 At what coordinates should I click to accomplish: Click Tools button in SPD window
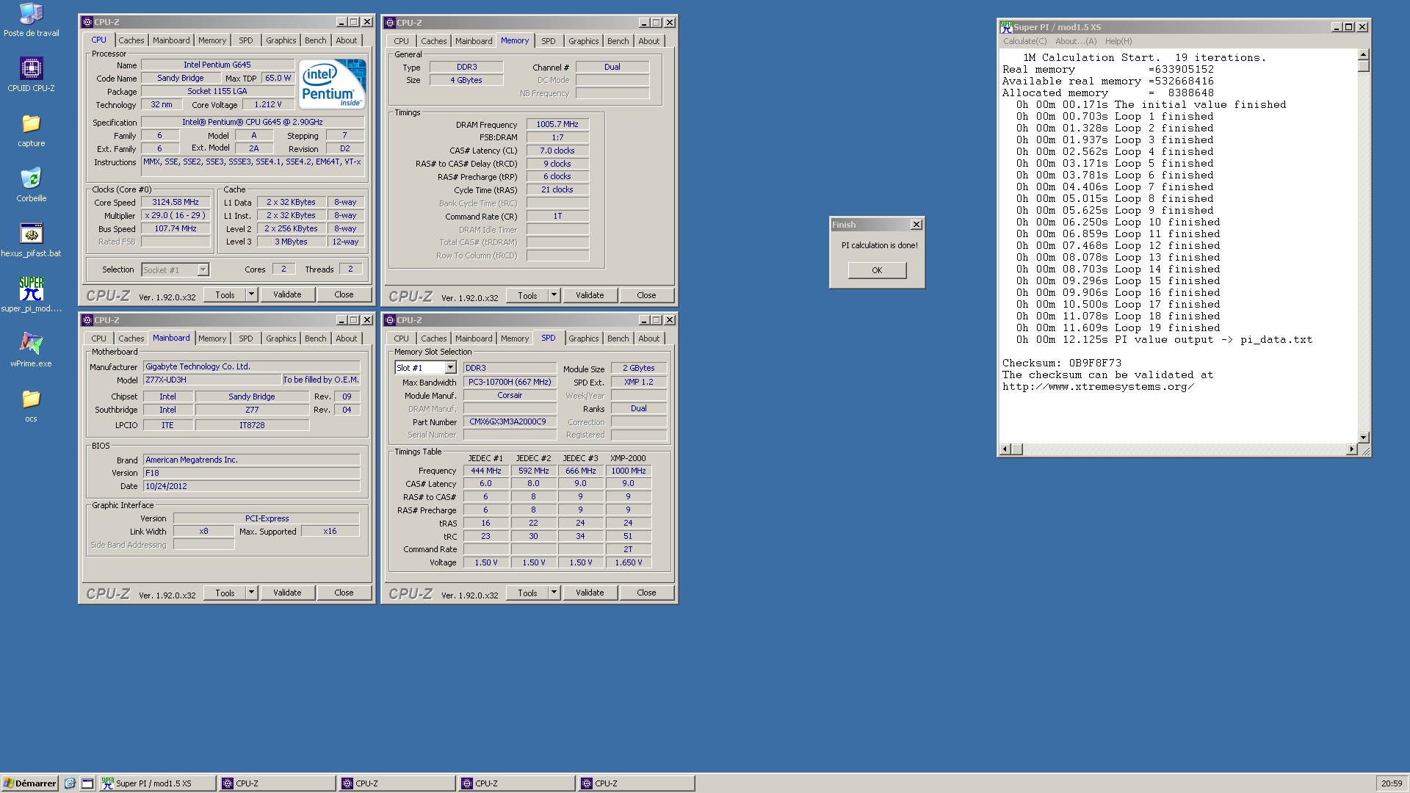pyautogui.click(x=527, y=593)
